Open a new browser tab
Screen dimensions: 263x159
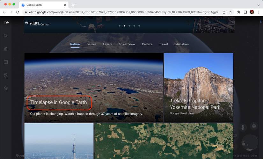[73, 5]
